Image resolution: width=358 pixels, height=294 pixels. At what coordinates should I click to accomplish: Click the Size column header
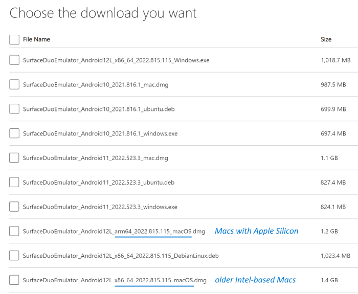coord(326,39)
